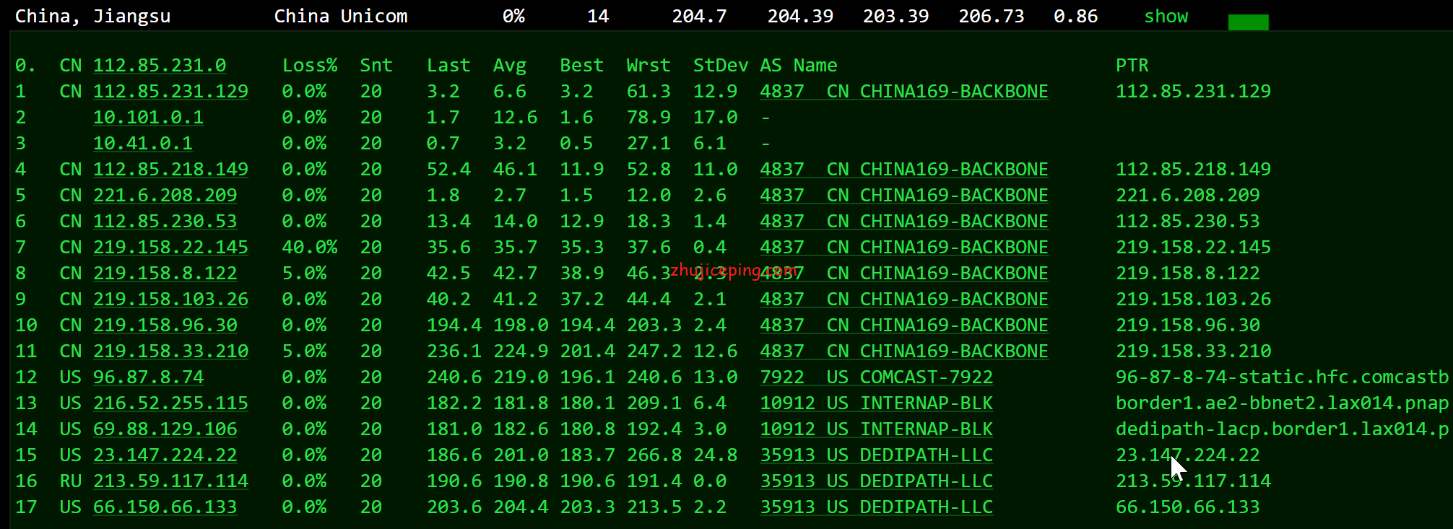The image size is (1453, 529).
Task: Open AS link 4837 CHINA169-BACKBONE in hop 9
Action: click(904, 300)
